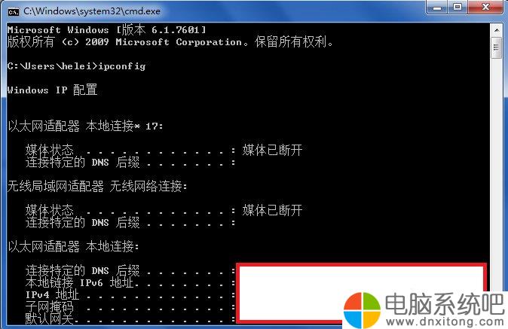
Task: Close the command prompt window
Action: tap(485, 7)
